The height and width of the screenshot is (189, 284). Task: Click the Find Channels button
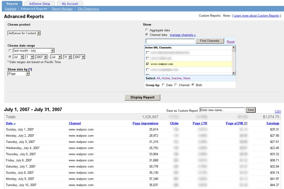coord(210,41)
